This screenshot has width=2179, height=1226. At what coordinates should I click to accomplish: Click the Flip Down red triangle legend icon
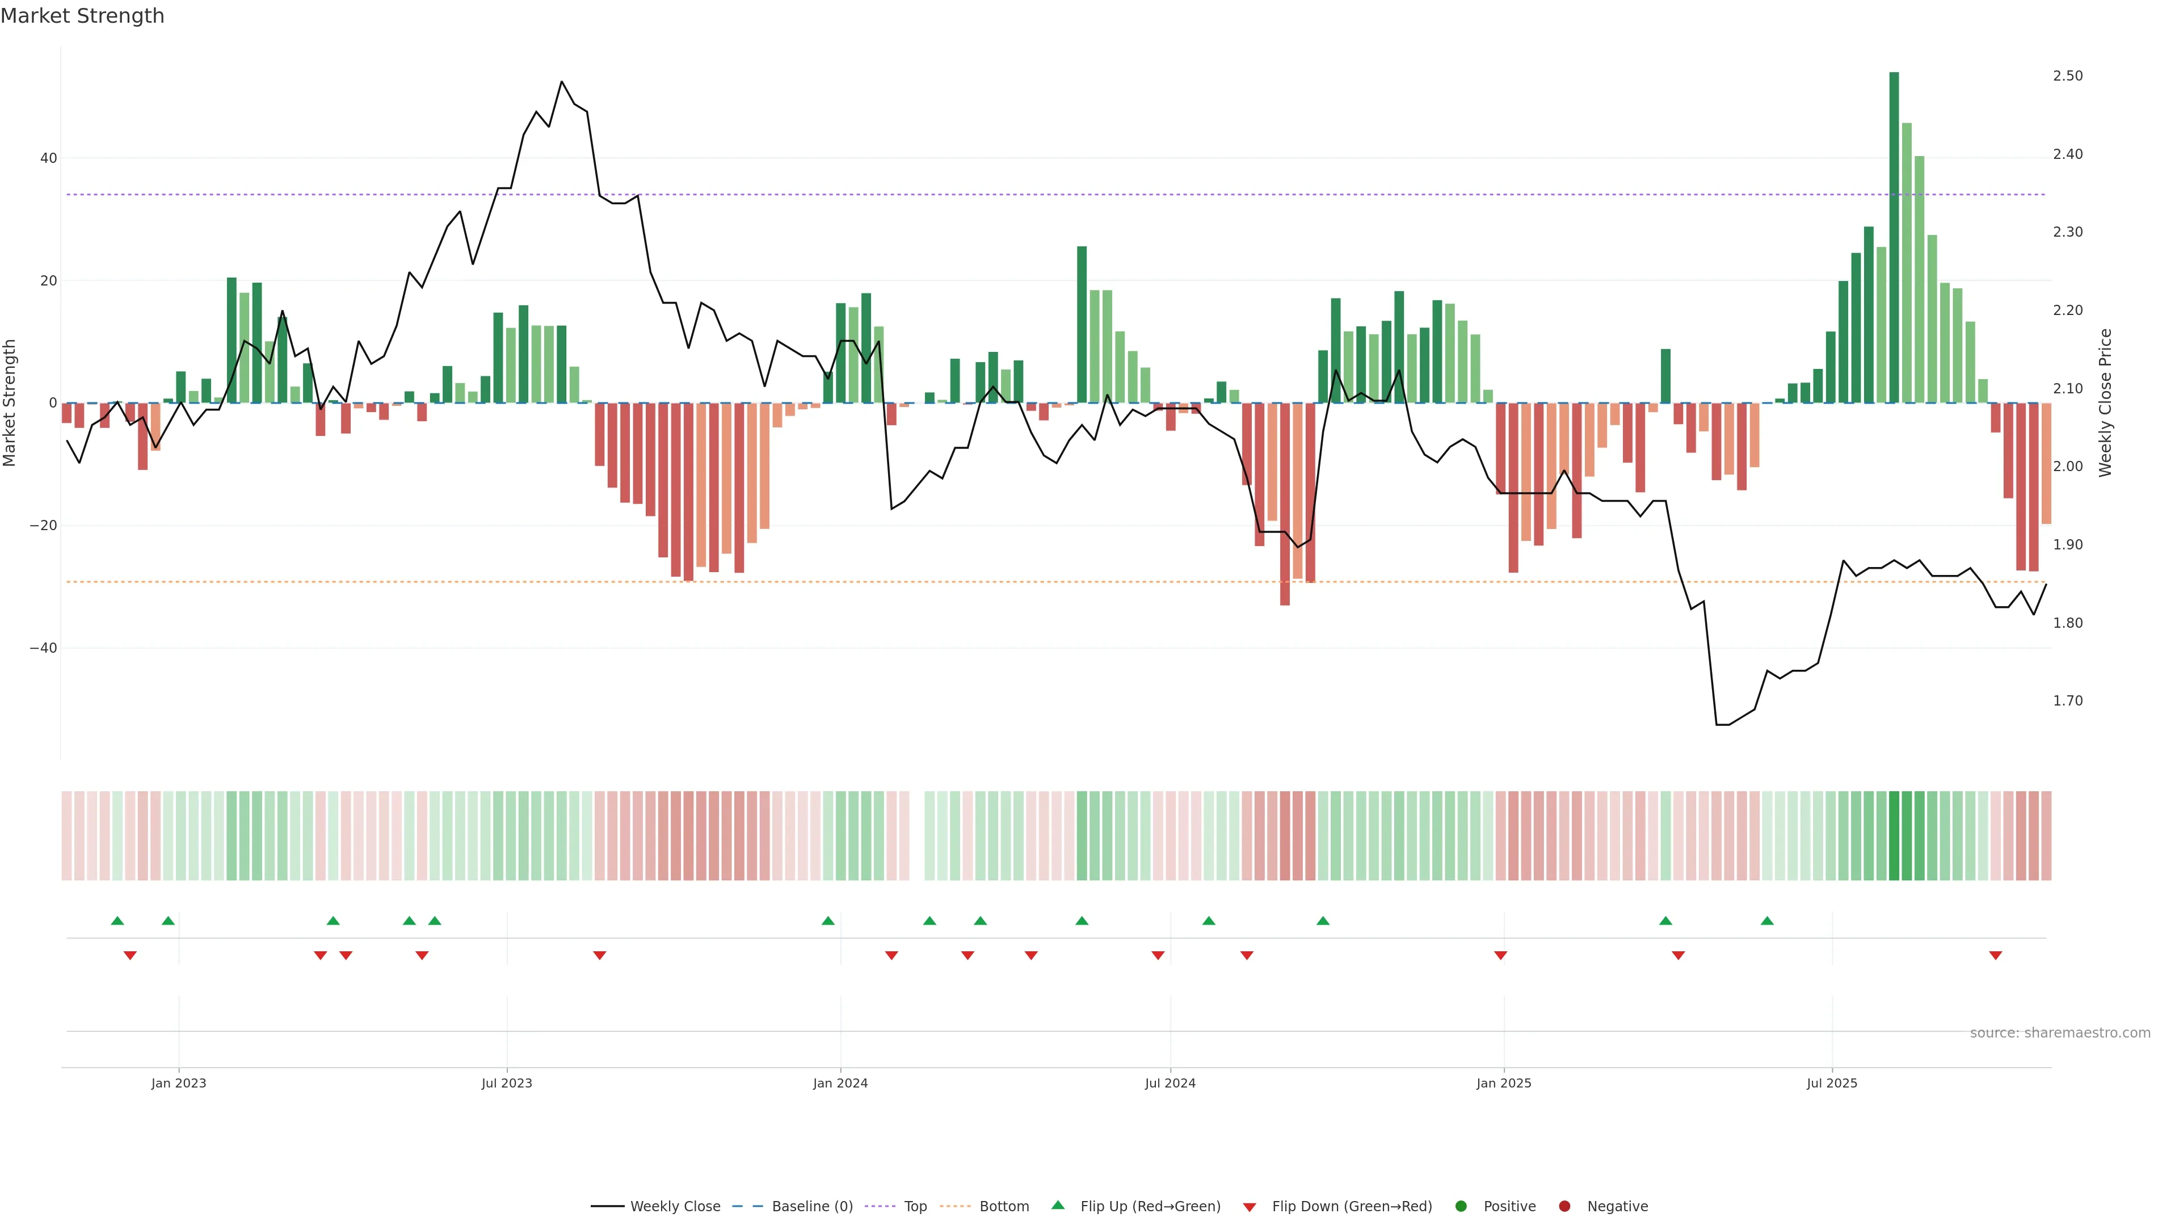tap(1250, 1207)
